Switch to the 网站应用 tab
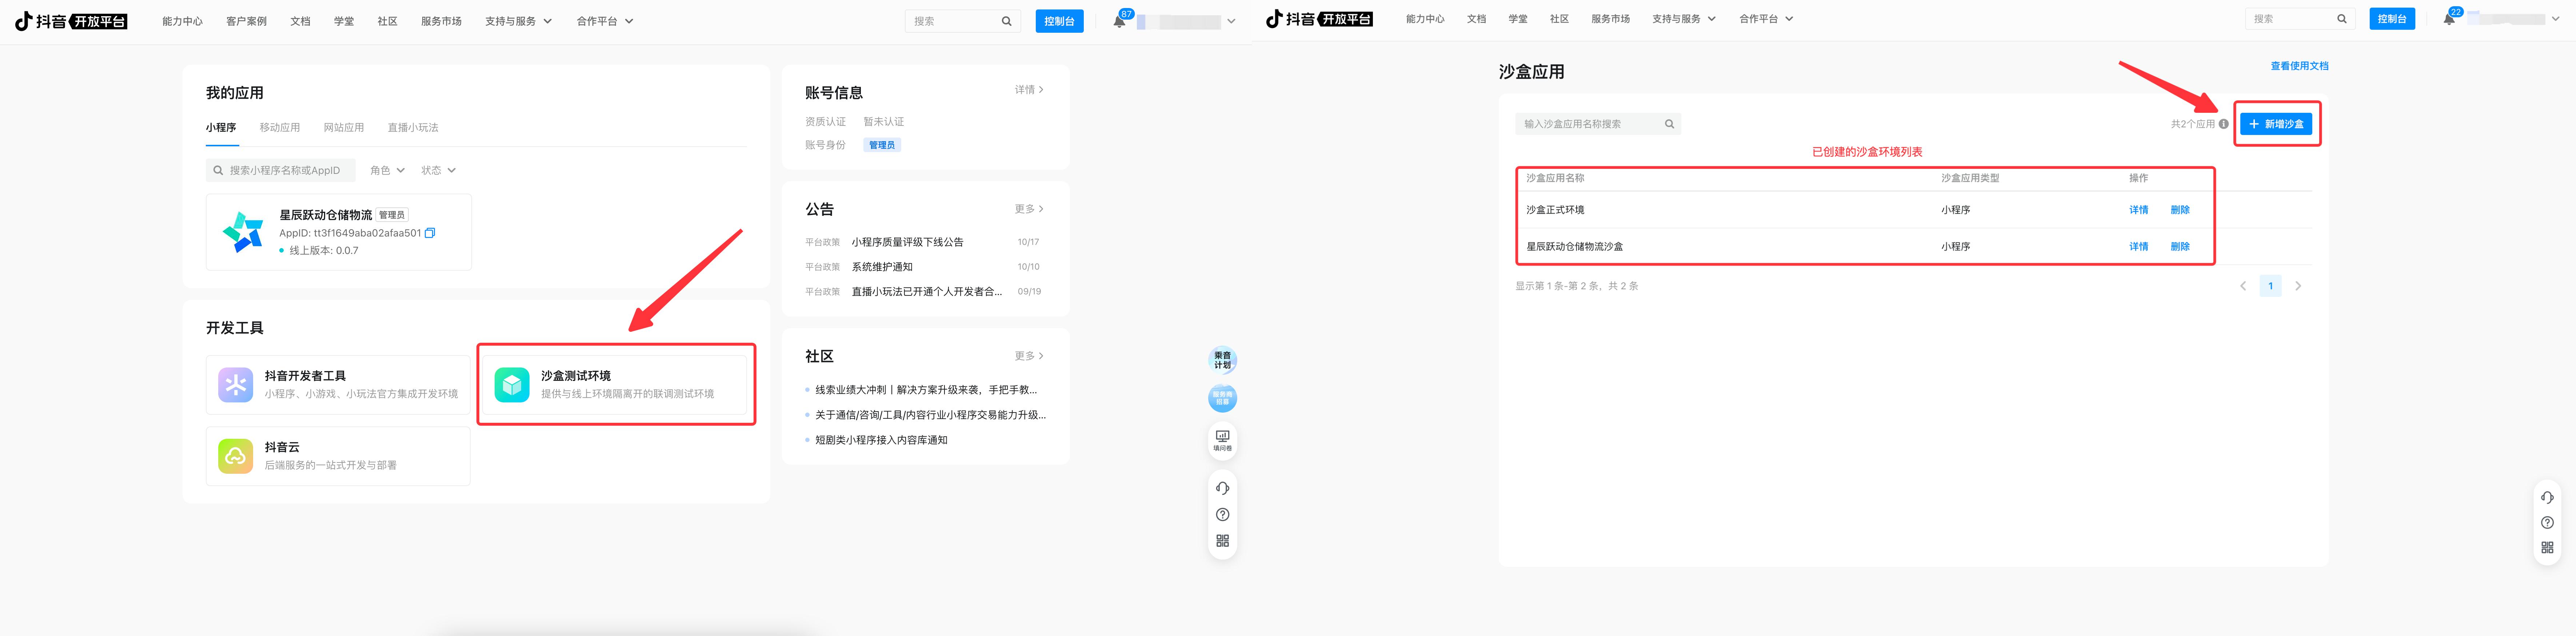Viewport: 2576px width, 636px height. 344,128
